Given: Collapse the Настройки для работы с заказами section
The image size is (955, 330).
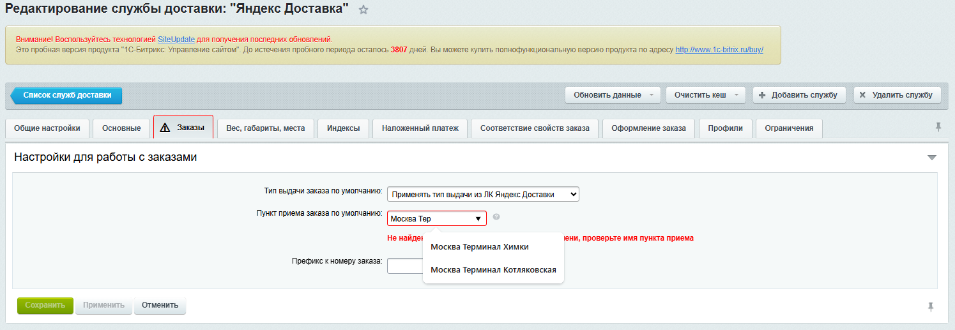Looking at the screenshot, I should click(932, 158).
